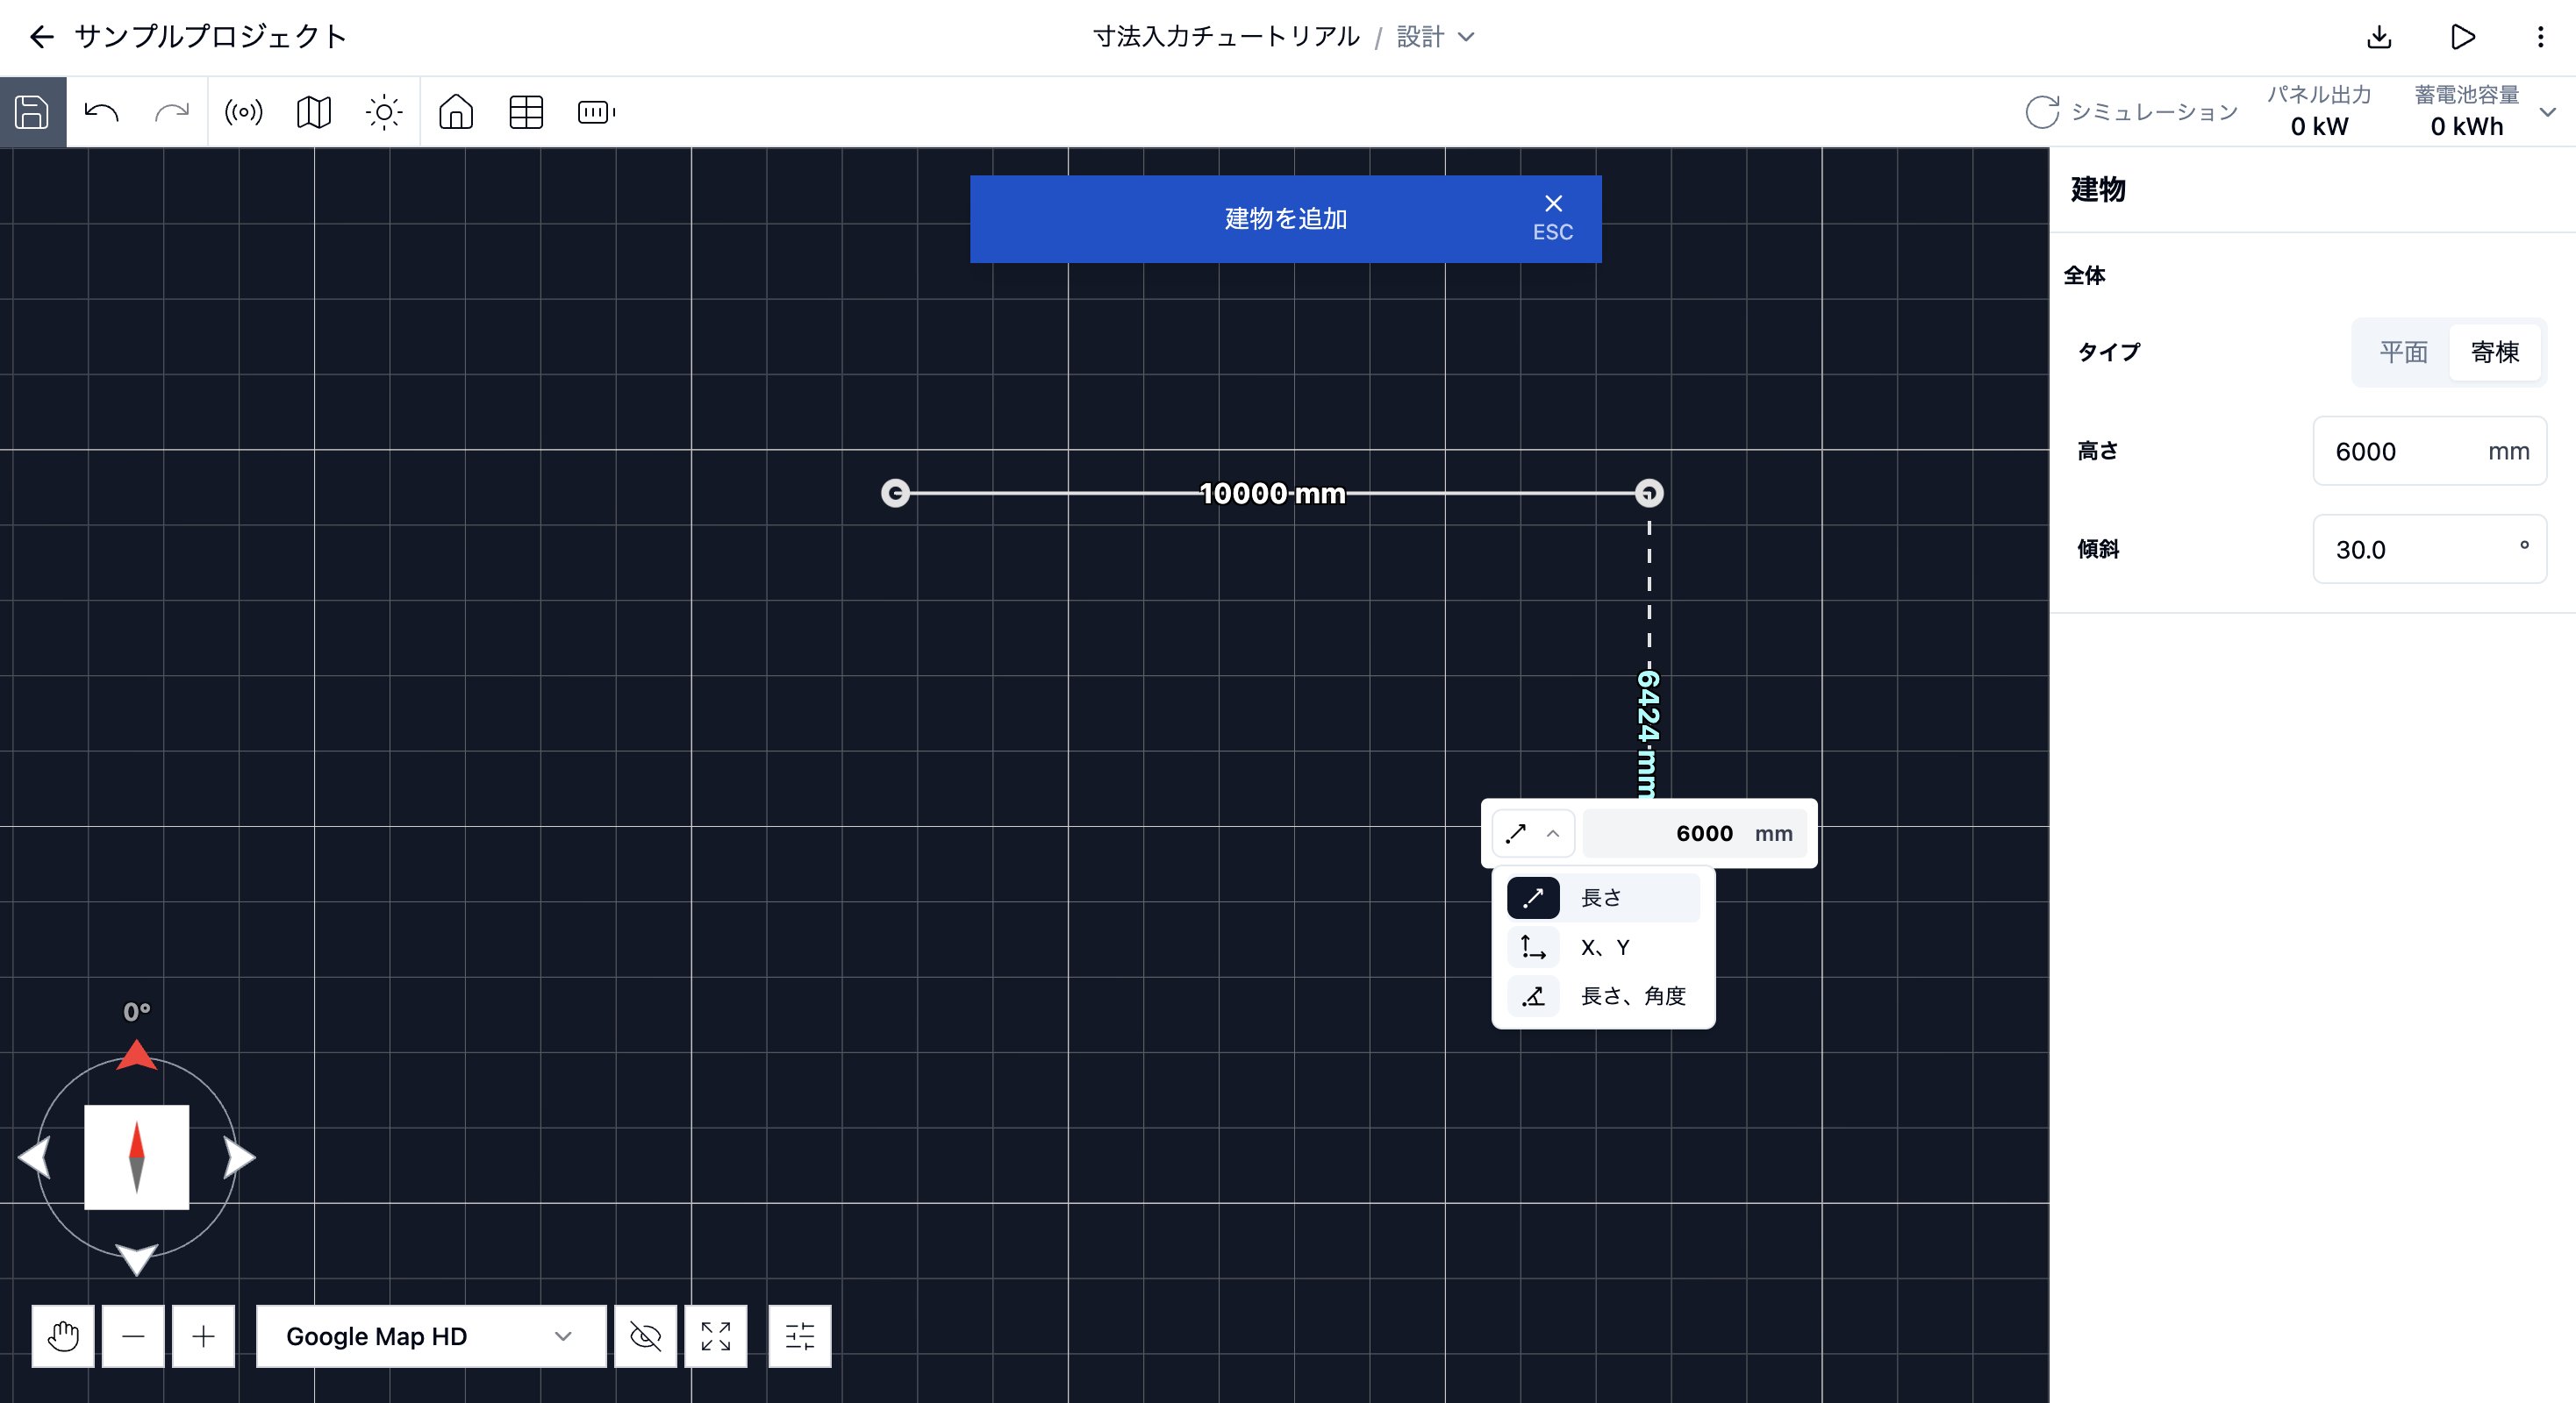Go back using the left arrow

click(41, 37)
